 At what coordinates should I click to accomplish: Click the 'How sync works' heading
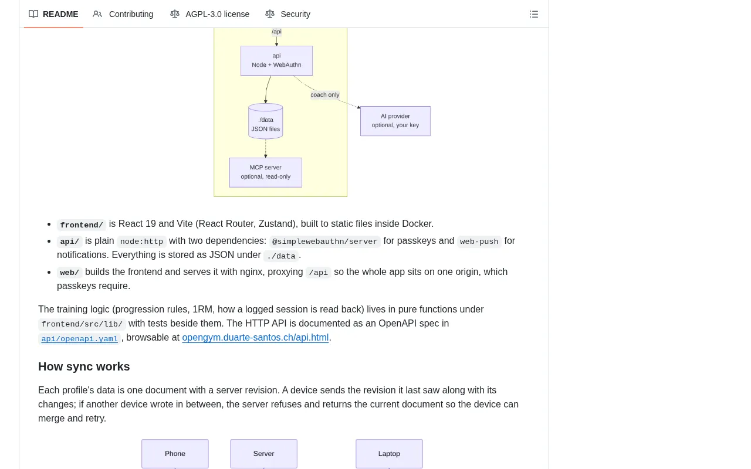[x=84, y=366]
